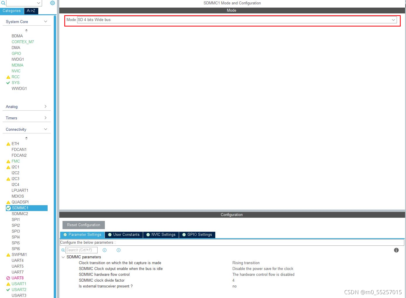Image resolution: width=406 pixels, height=298 pixels.
Task: Select MDMA peripheral
Action: (18, 65)
